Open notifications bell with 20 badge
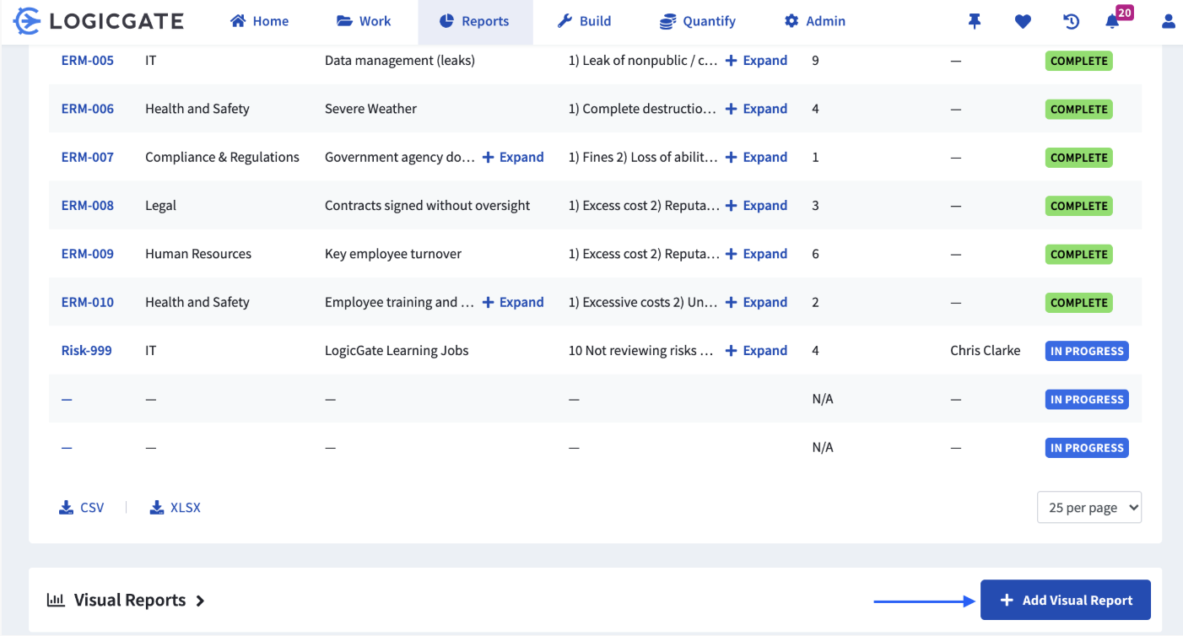 (1113, 22)
